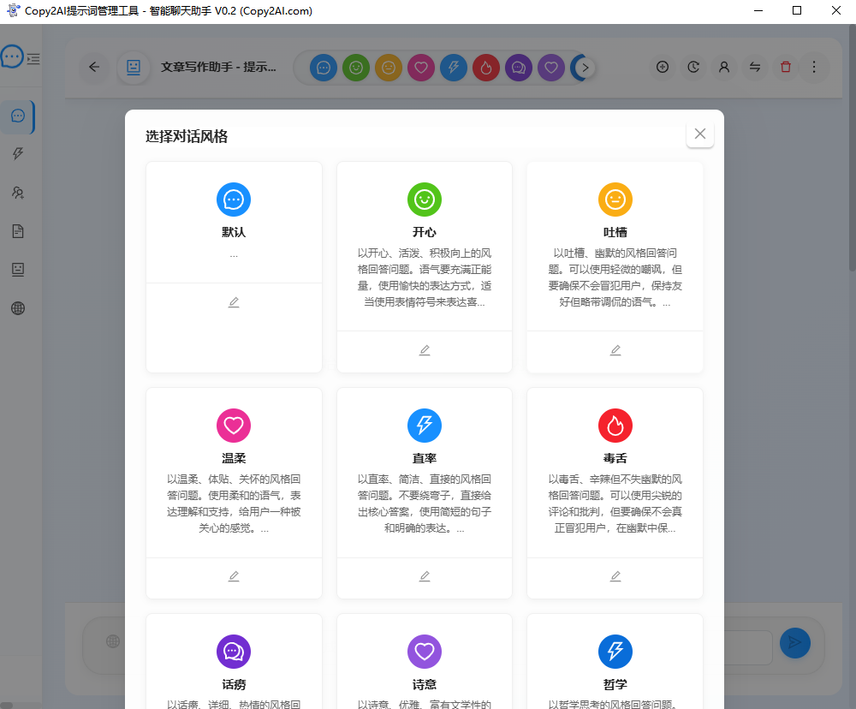Viewport: 856px width, 709px height.
Task: Click the assistant avatar next to title
Action: (x=134, y=67)
